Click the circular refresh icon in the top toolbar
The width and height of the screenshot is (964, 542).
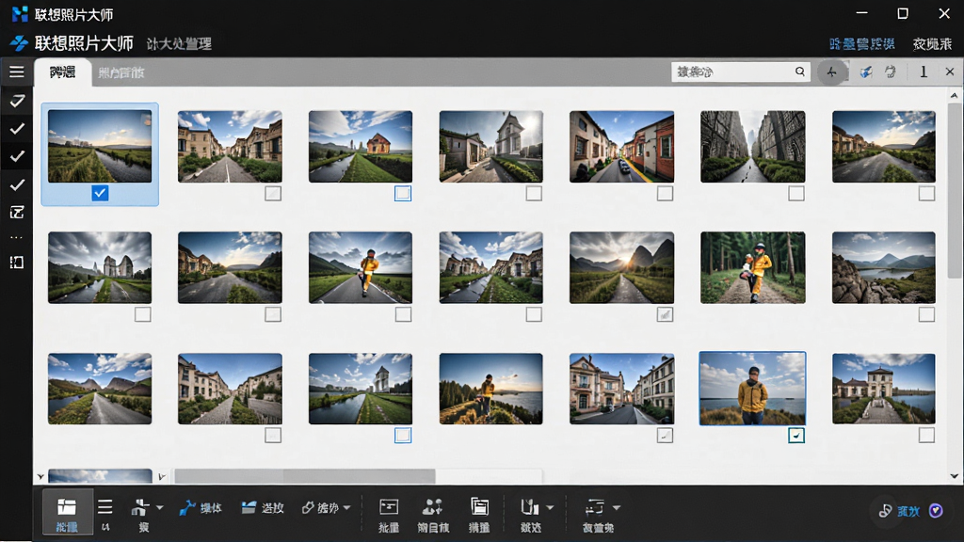coord(891,72)
